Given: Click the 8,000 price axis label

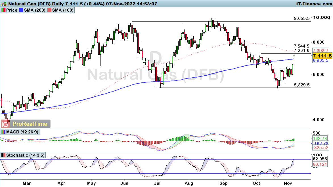Looking at the screenshot, I should point(319,42).
